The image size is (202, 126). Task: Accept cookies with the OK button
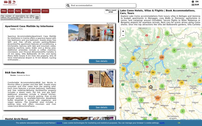coord(179,123)
